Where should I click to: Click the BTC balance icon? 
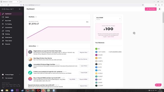tap(96, 58)
